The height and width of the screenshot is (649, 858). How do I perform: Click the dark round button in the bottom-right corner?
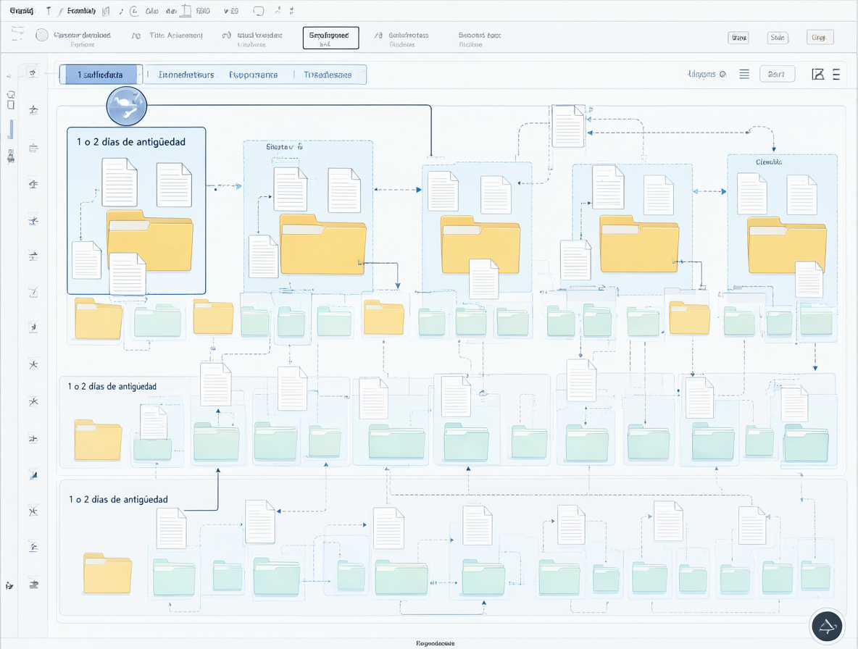826,626
